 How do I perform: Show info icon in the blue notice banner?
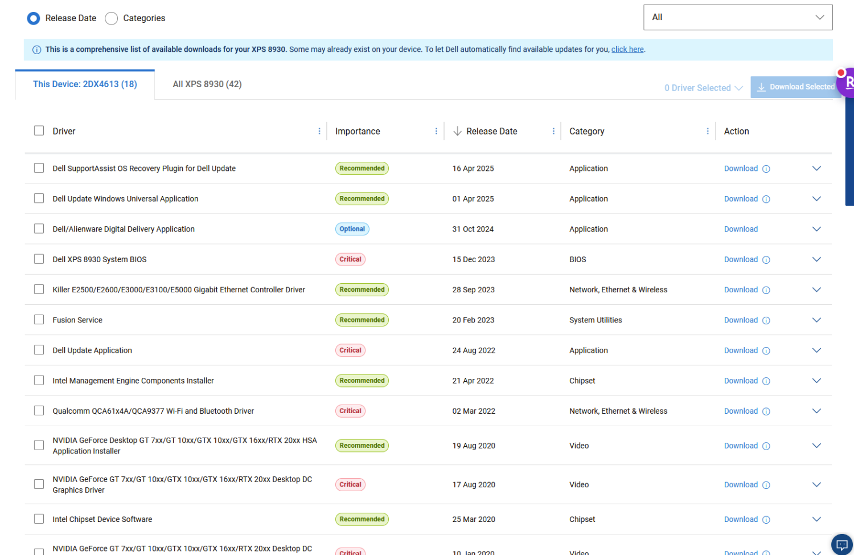37,50
